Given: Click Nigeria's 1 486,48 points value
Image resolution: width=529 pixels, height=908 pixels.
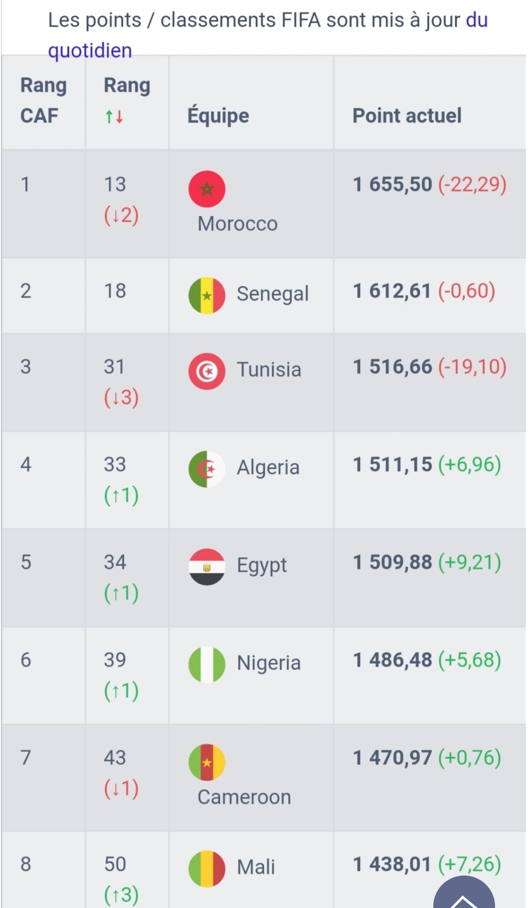Looking at the screenshot, I should click(392, 660).
